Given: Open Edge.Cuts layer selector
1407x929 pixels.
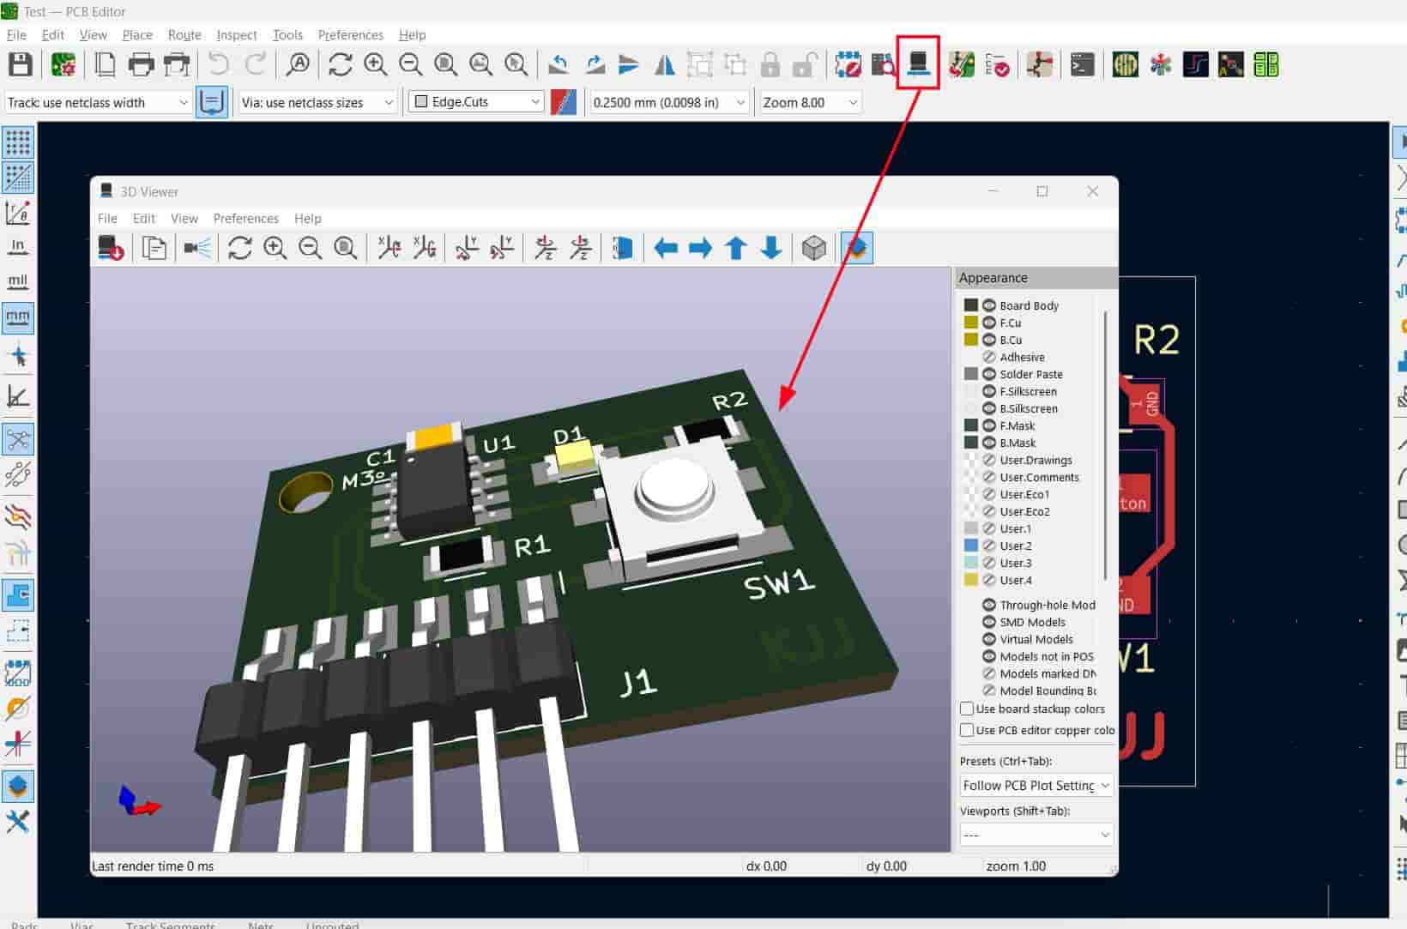Looking at the screenshot, I should (476, 101).
